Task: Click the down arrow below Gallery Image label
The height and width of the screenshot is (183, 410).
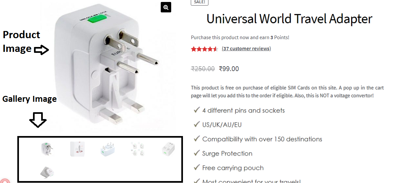Action: coord(38,120)
